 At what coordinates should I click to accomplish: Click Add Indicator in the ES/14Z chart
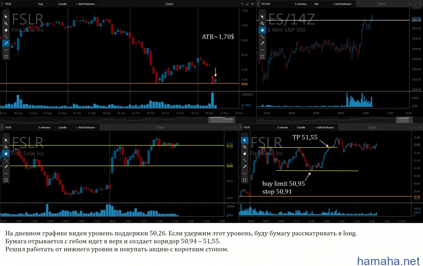343,4
